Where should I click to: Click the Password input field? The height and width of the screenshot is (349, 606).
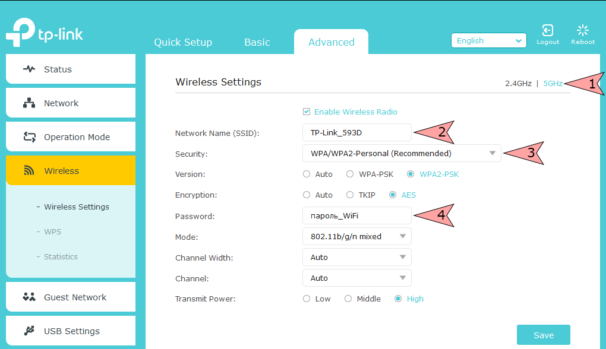coord(355,215)
